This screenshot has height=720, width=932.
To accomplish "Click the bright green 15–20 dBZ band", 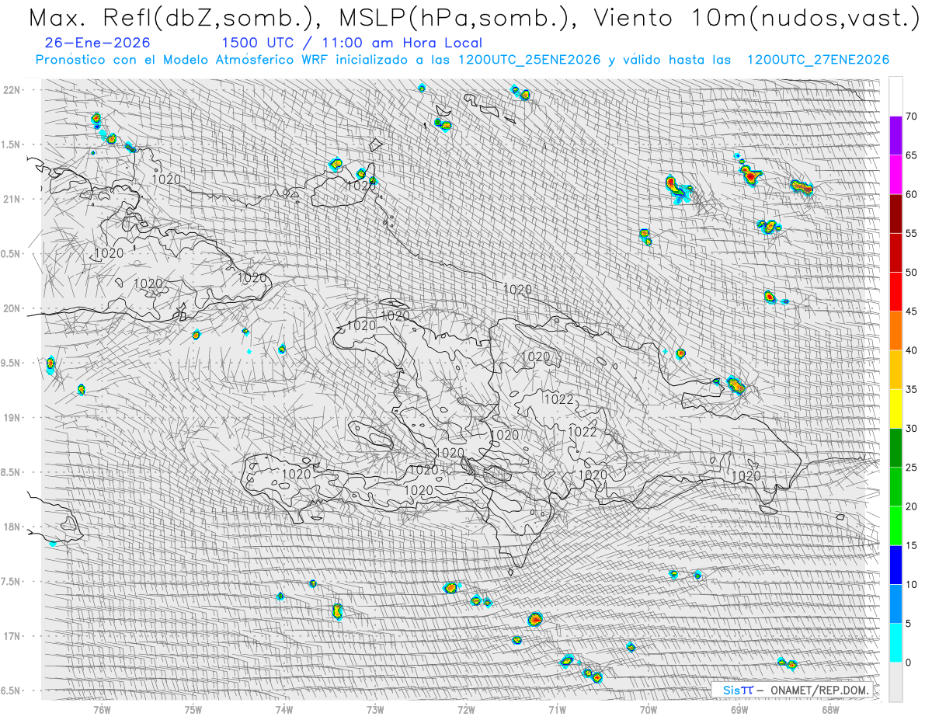I will [x=895, y=526].
